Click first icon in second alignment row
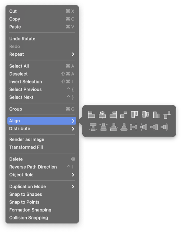181x232 pixels. pos(93,127)
